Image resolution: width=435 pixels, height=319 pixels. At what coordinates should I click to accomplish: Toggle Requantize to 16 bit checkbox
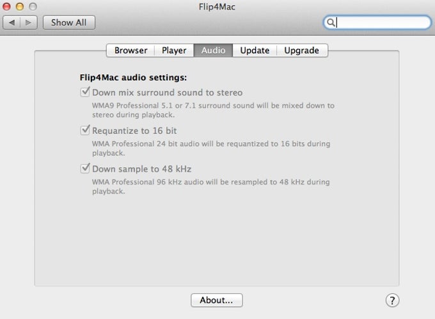click(85, 130)
